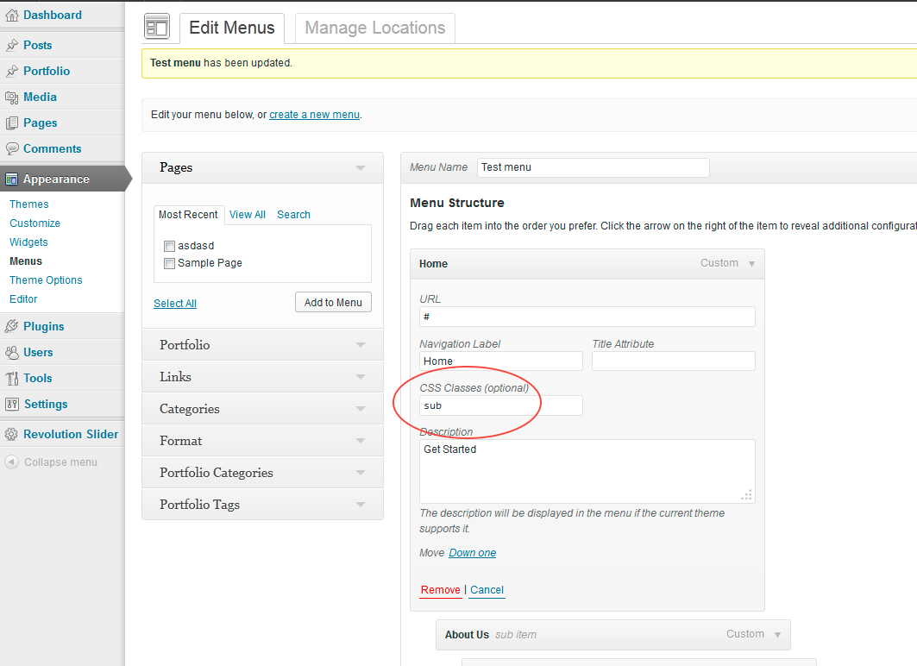Switch to the Edit Menus tab
Screen dimensions: 917x666
[231, 28]
